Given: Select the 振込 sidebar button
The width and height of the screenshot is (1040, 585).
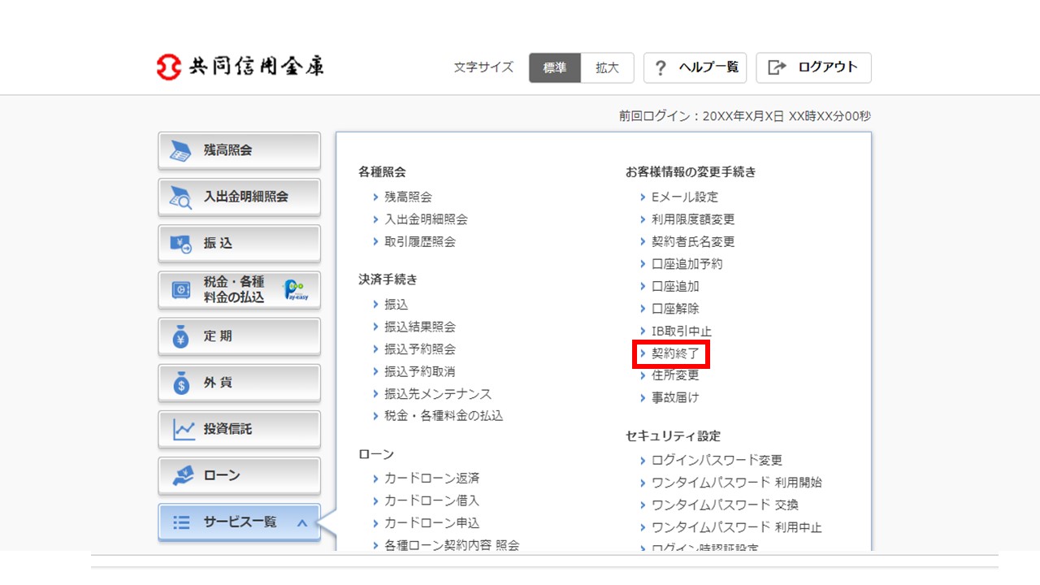Looking at the screenshot, I should pyautogui.click(x=239, y=243).
